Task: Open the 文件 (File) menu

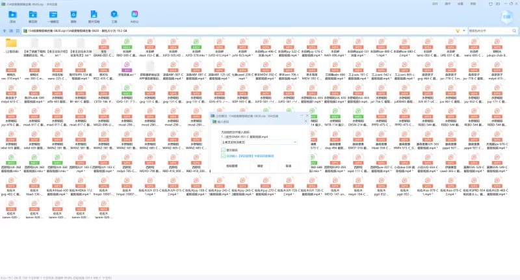Action: click(435, 4)
